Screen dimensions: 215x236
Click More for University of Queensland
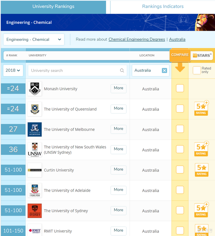[118, 109]
